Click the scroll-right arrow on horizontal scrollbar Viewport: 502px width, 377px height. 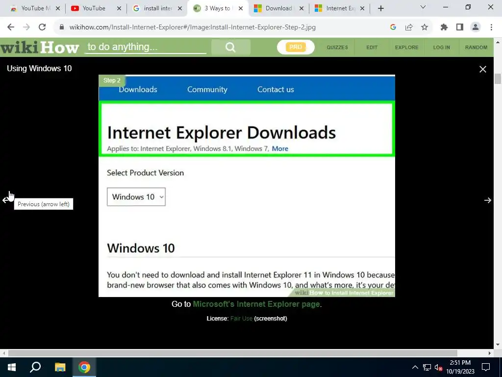pyautogui.click(x=490, y=353)
